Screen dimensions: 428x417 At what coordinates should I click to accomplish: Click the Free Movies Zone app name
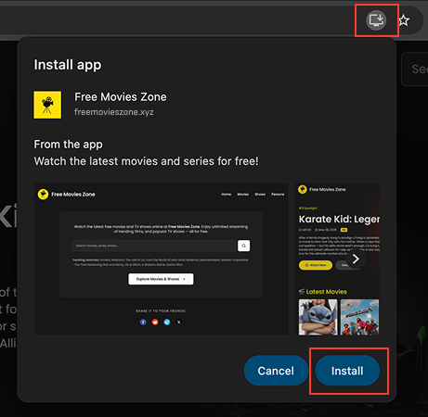pos(121,97)
